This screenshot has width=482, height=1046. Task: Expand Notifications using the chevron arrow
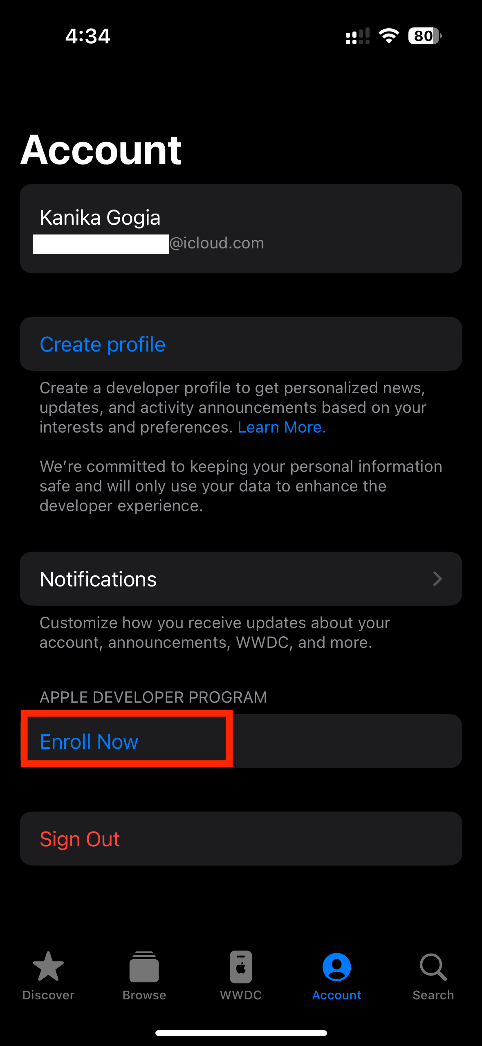[x=437, y=579]
